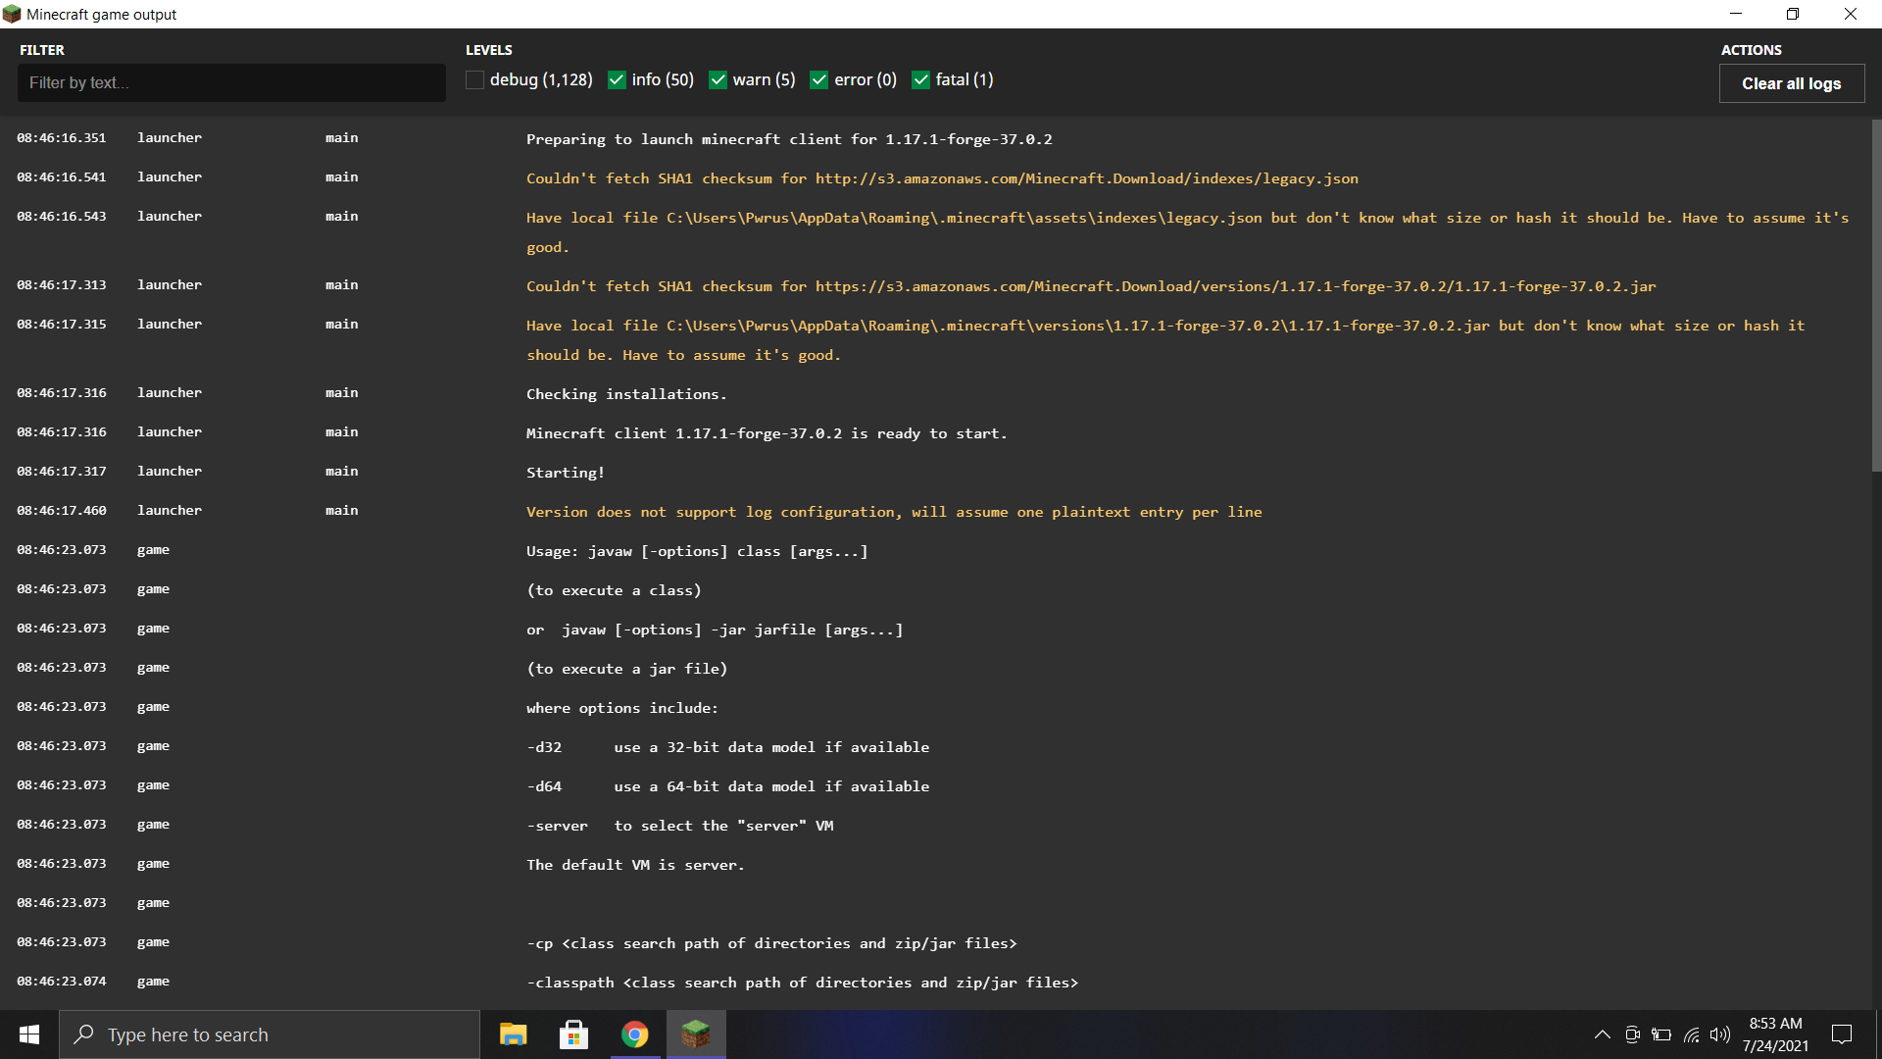Click the Clear all logs button
This screenshot has height=1059, width=1882.
tap(1792, 82)
